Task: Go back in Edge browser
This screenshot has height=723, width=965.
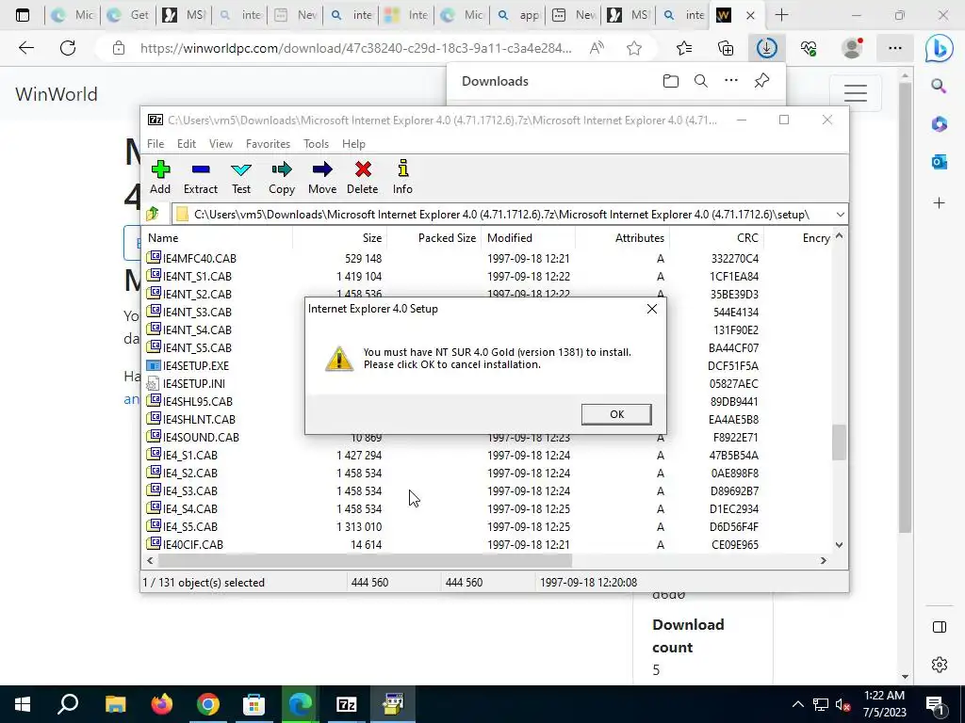Action: coord(25,48)
